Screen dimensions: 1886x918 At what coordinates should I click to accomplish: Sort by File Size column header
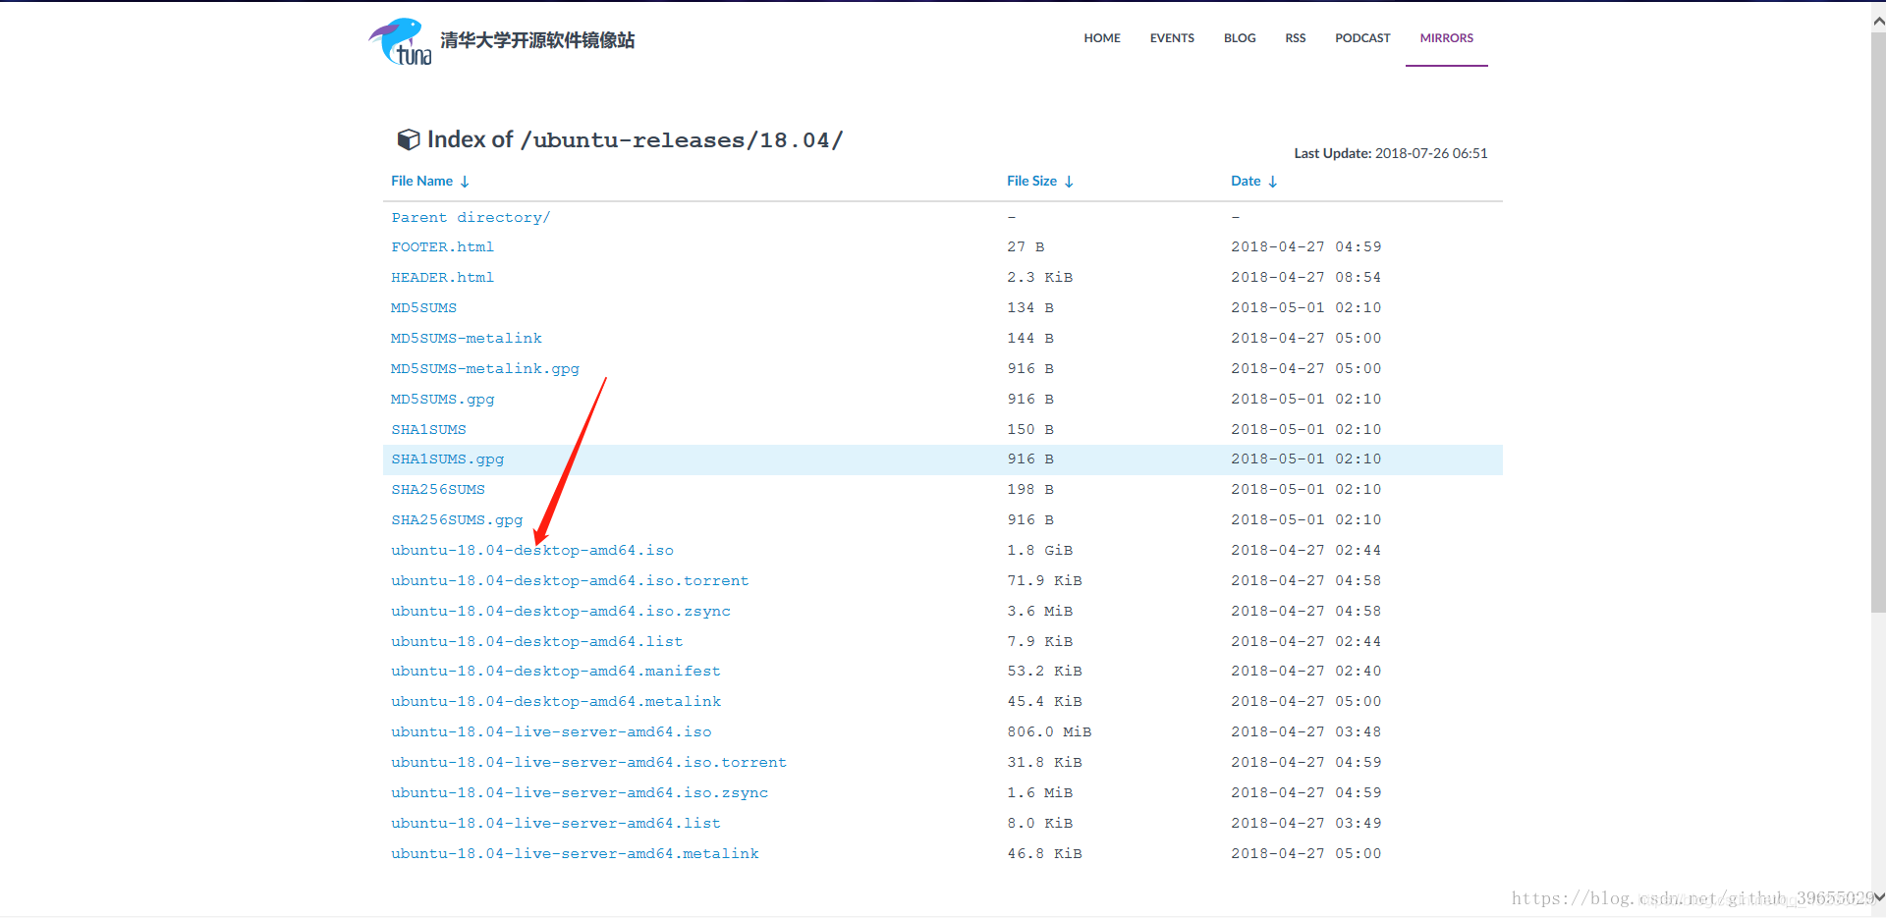(x=1040, y=181)
